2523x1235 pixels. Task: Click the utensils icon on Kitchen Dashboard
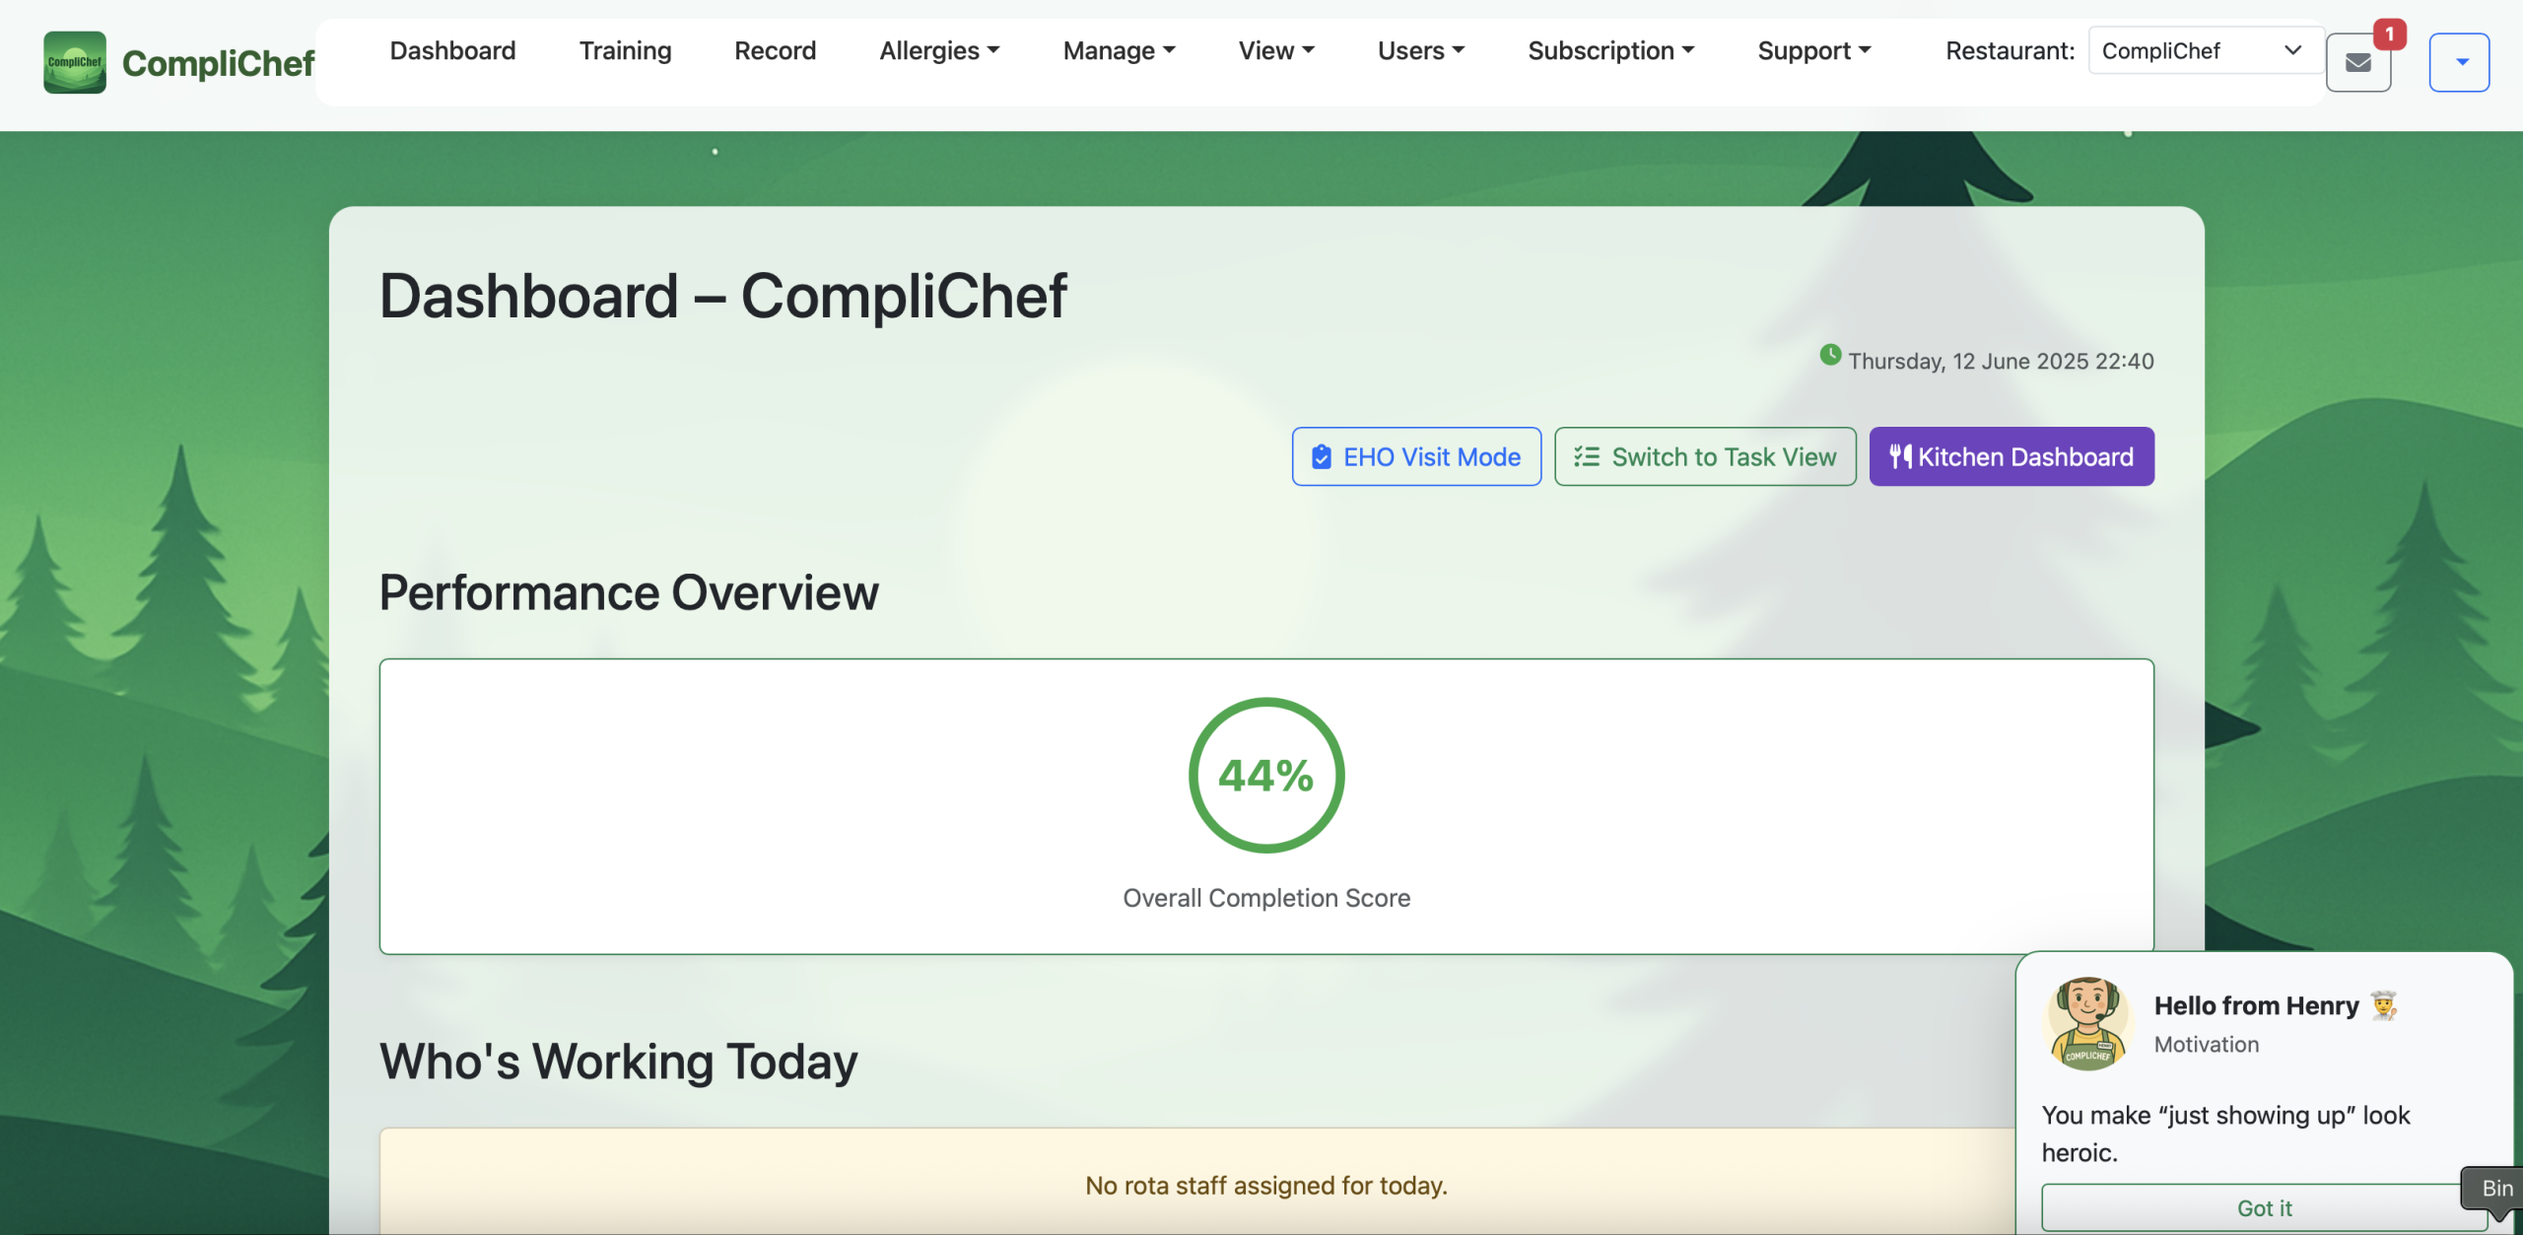coord(1899,456)
